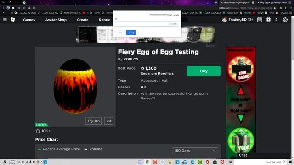This screenshot has width=294, height=165.
Task: Expand the 180 Days chart range dropdown
Action: (x=195, y=151)
